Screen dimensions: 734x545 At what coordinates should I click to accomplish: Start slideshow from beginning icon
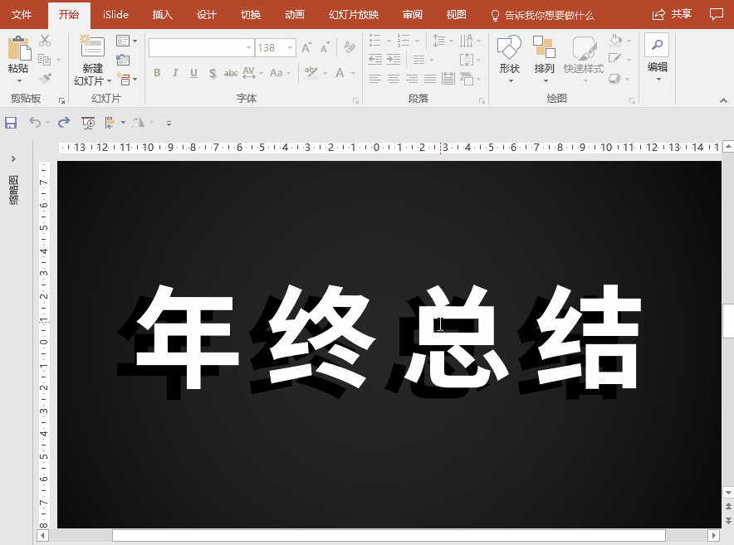[88, 123]
